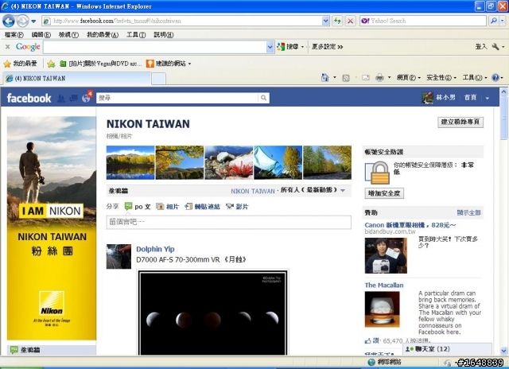Open the 說明(H) menu
Viewport: 509px width, 369px height.
click(163, 34)
